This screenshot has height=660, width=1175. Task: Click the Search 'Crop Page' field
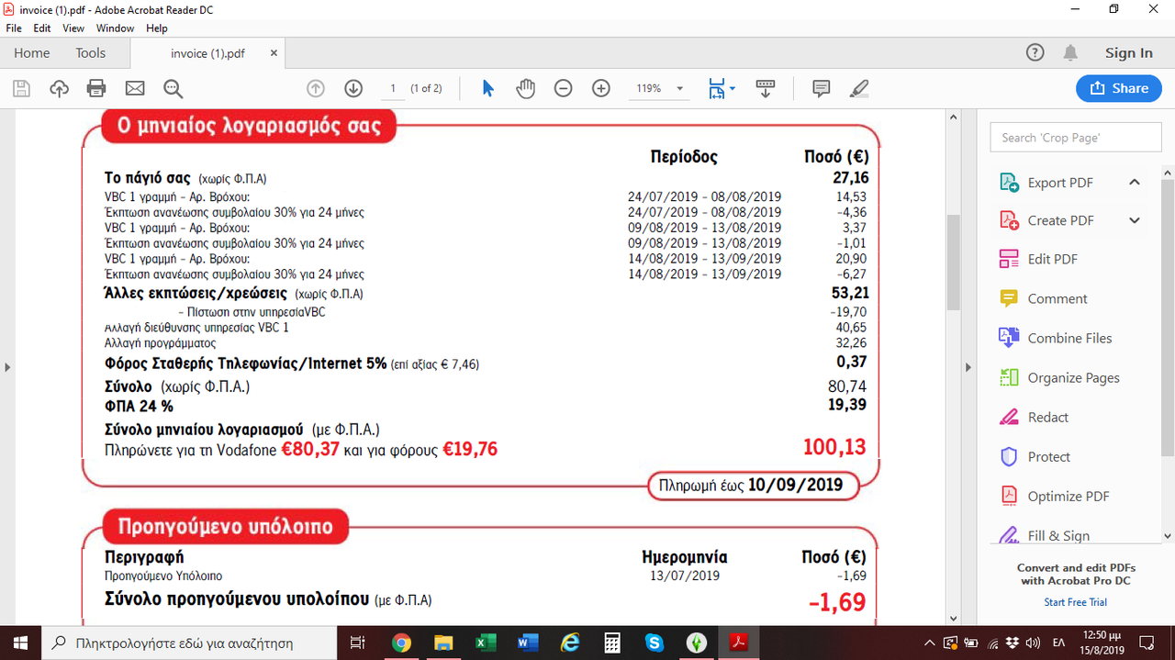coord(1076,137)
